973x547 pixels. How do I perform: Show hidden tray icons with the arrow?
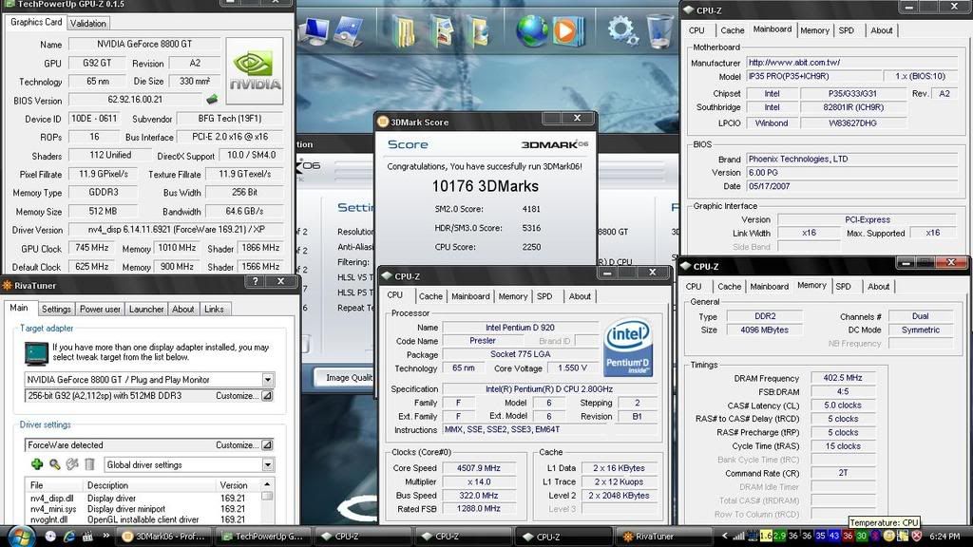click(x=724, y=537)
